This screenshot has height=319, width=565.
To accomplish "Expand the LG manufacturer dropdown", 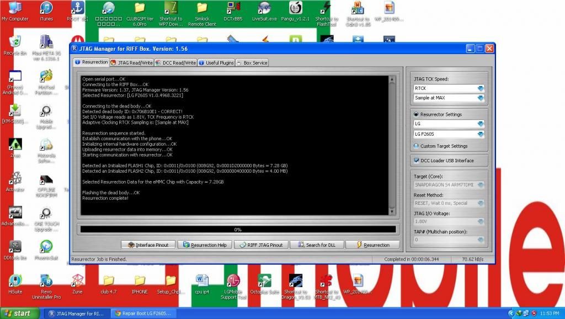I will [x=481, y=124].
